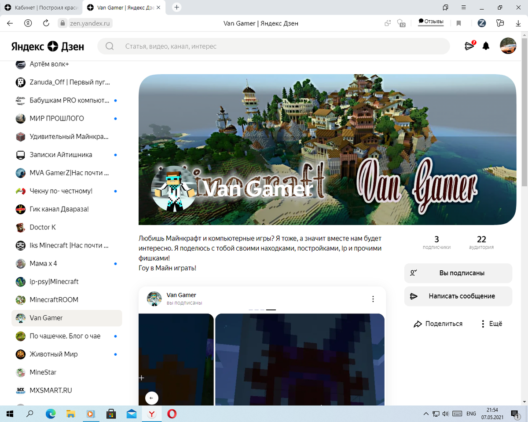Open Windows Start menu

tap(10, 414)
